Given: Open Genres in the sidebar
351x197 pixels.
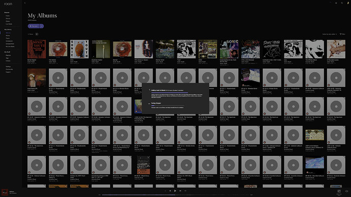Looking at the screenshot, I should click(x=8, y=19).
